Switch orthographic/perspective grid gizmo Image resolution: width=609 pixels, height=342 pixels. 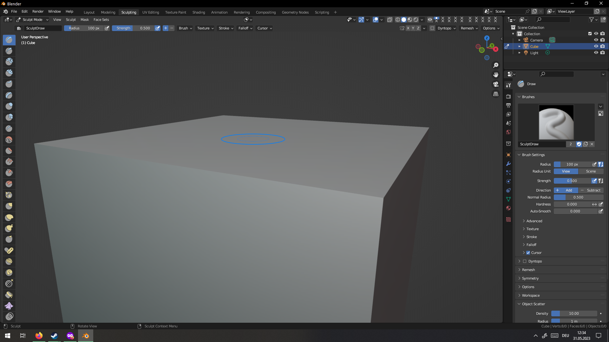pyautogui.click(x=496, y=94)
